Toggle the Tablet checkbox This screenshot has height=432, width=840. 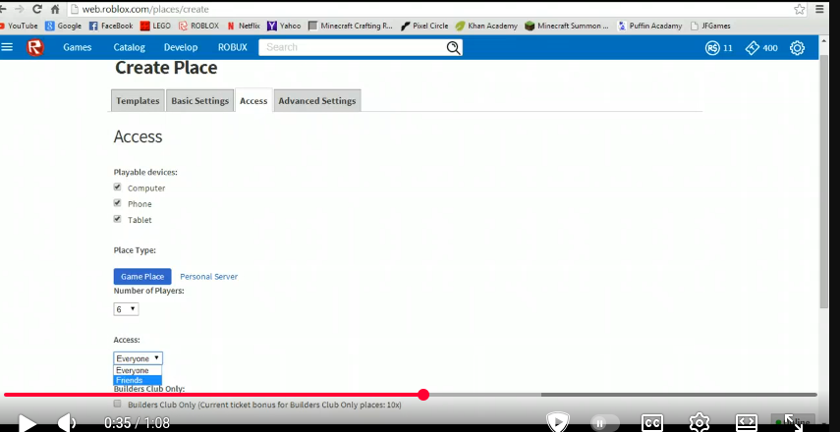coord(118,219)
